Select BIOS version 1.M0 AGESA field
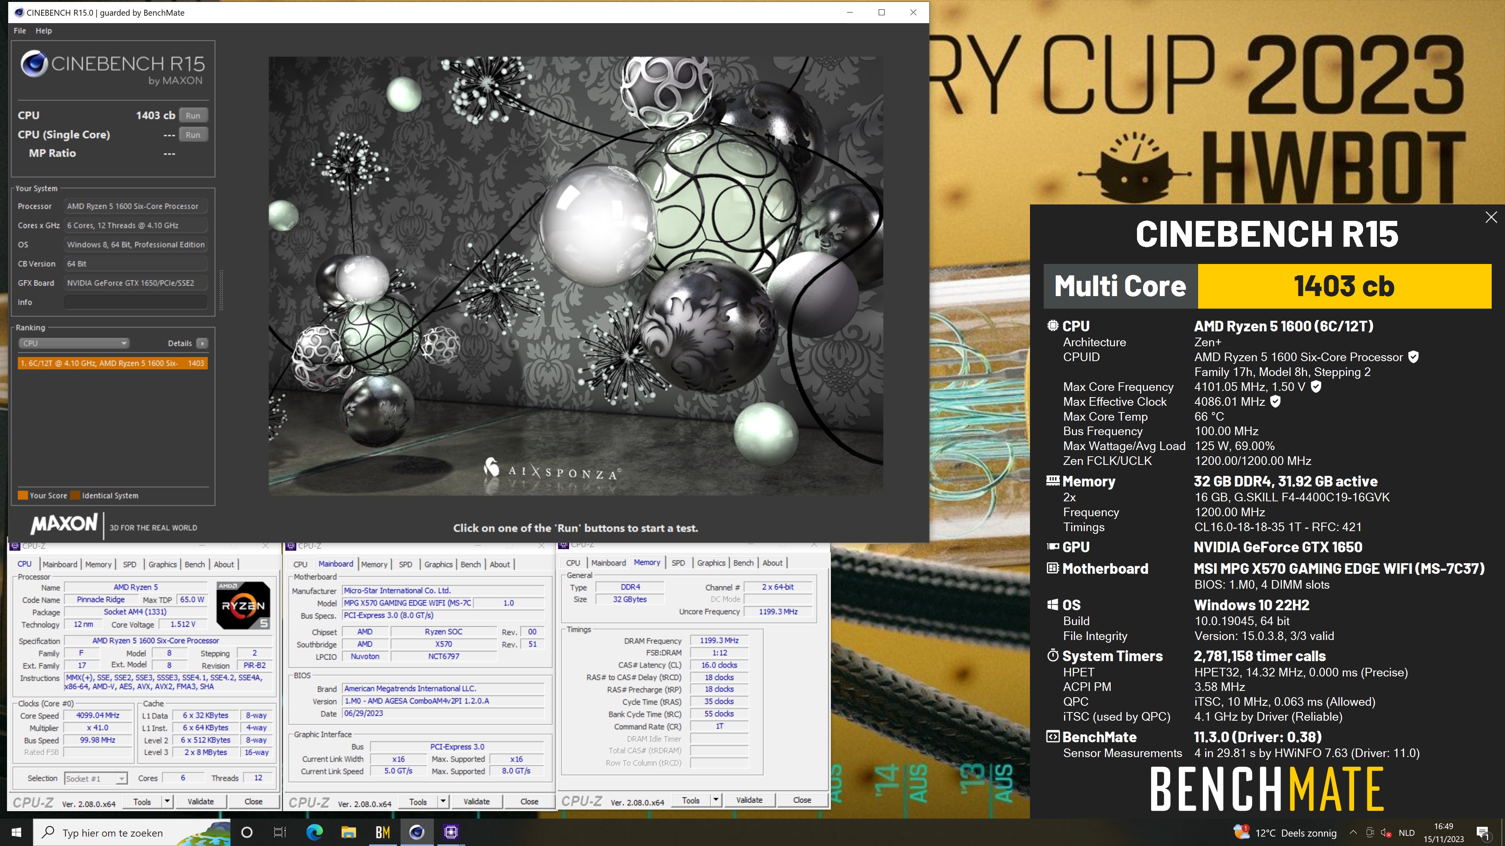 click(x=443, y=701)
